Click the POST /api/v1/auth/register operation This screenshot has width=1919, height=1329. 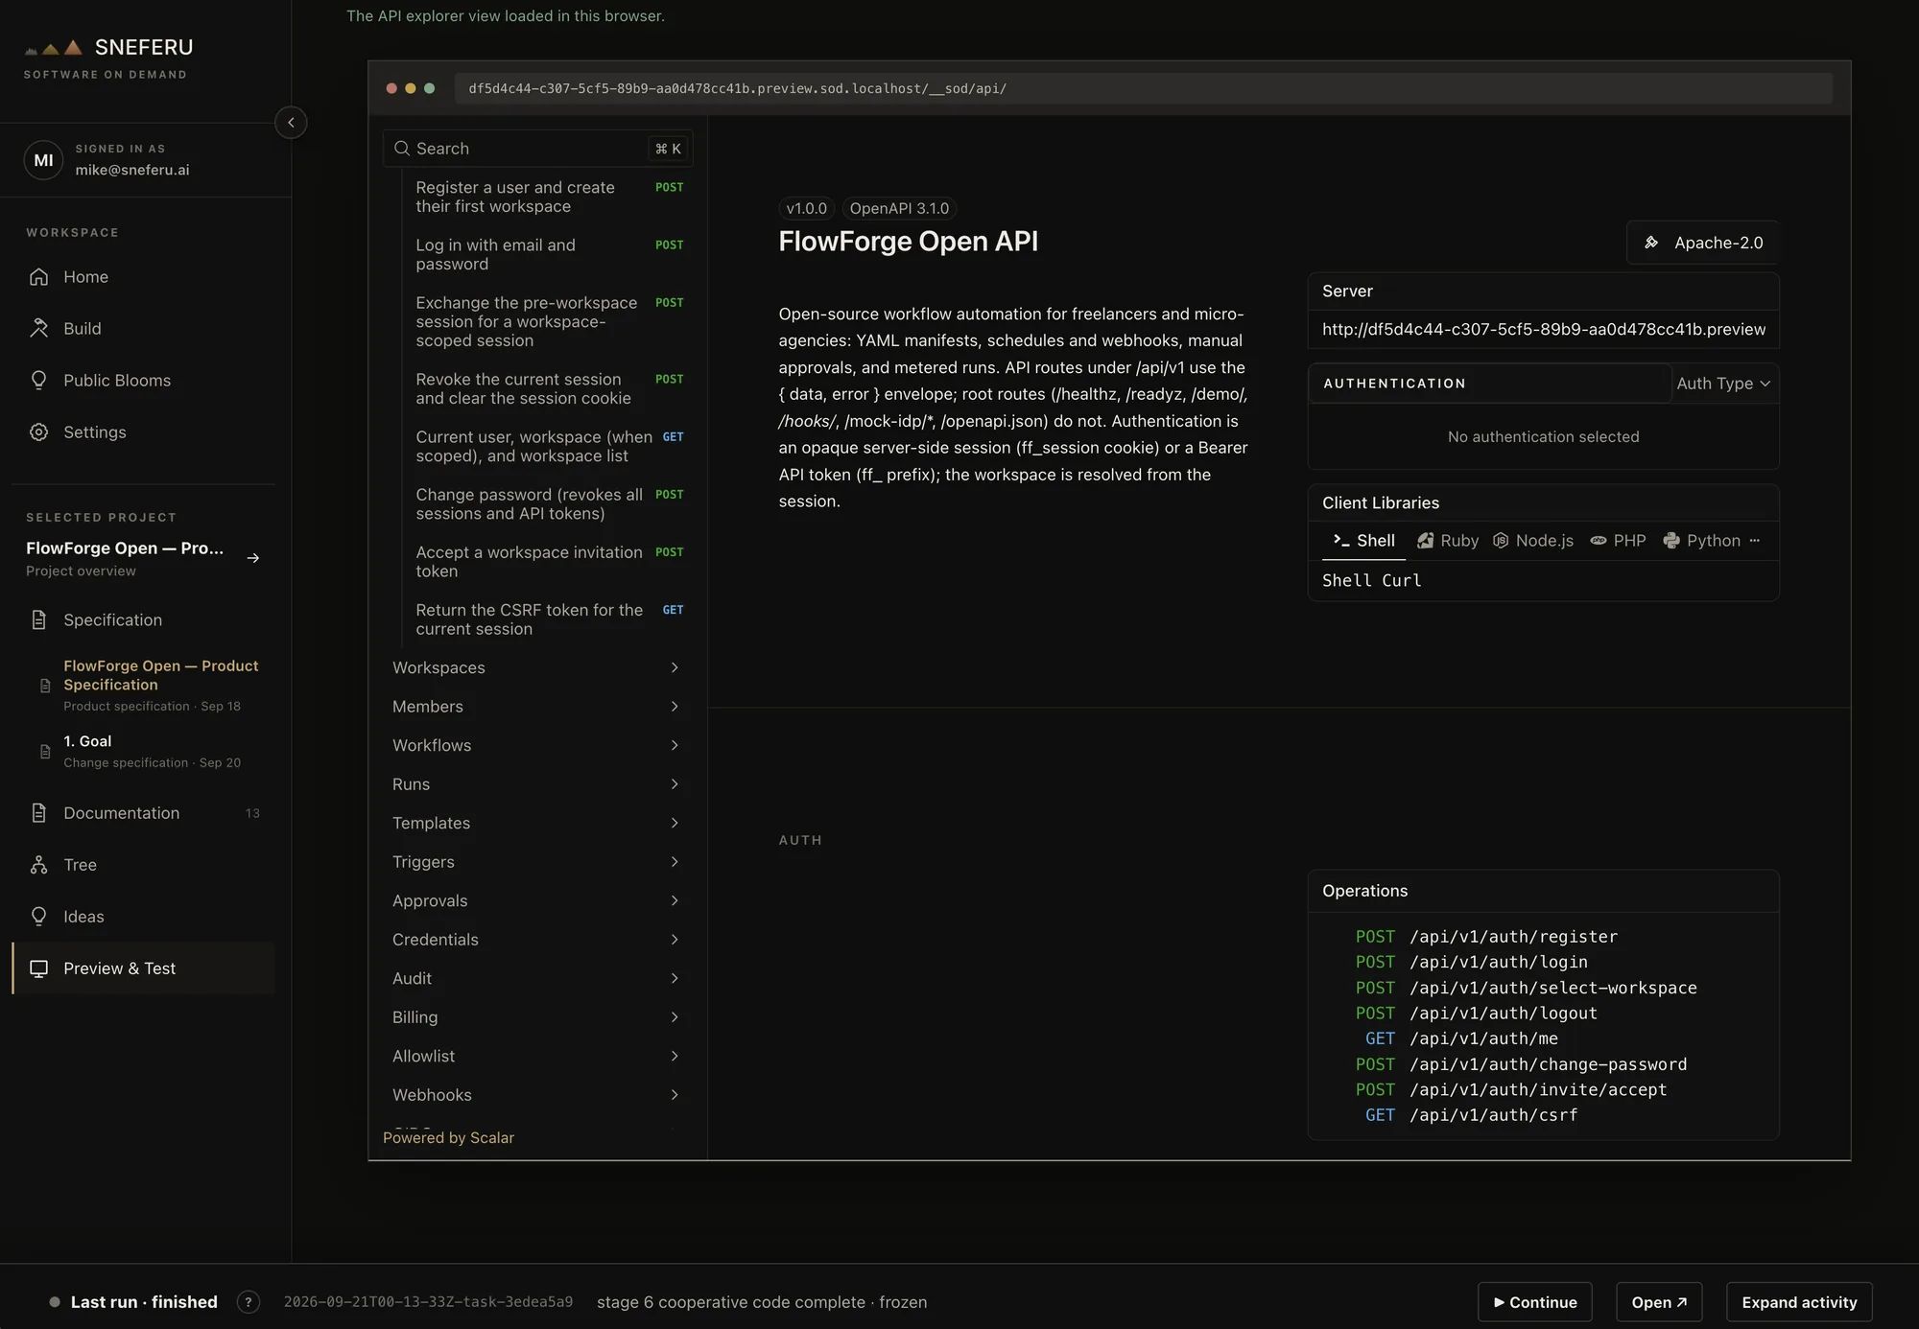[1486, 937]
